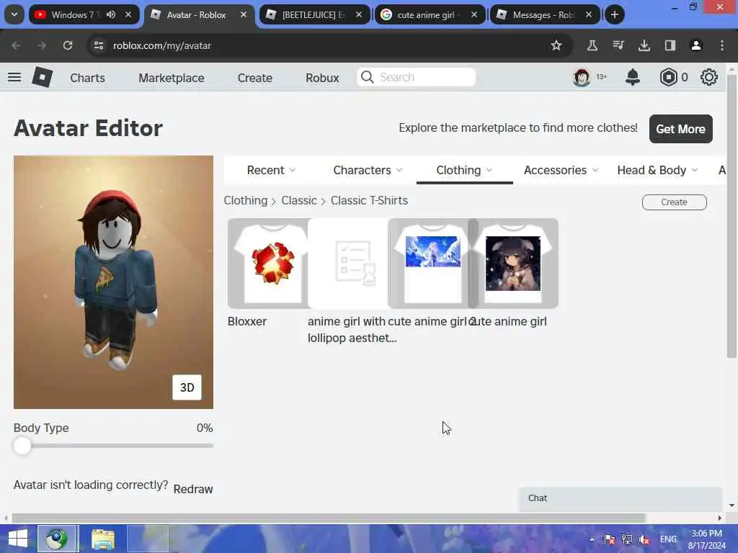Select the Bloxxer T-shirt thumbnail
738x553 pixels.
(268, 264)
